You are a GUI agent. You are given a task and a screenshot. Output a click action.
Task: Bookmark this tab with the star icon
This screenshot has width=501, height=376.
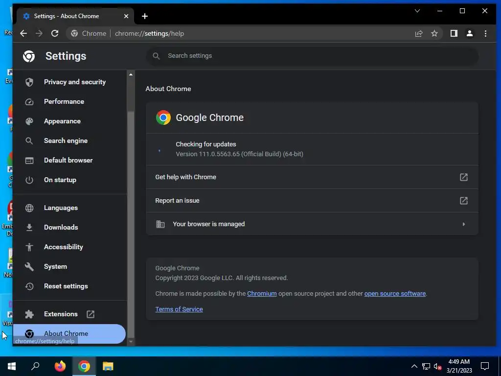pyautogui.click(x=434, y=34)
